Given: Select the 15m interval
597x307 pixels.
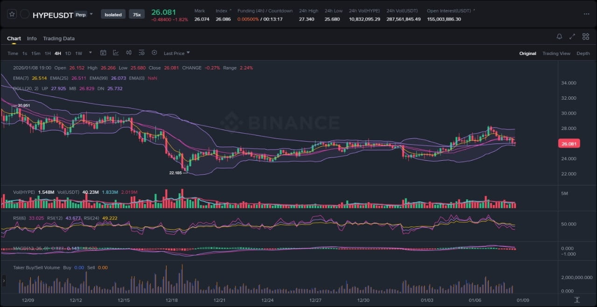Looking at the screenshot, I should coord(35,53).
